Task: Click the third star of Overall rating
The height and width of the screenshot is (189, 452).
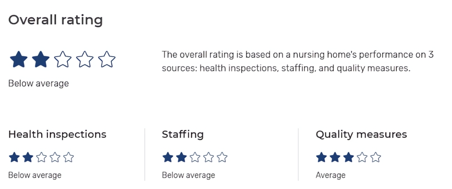Action: (63, 59)
